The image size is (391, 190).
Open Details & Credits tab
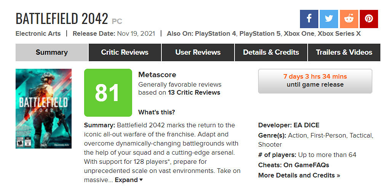[x=271, y=52]
